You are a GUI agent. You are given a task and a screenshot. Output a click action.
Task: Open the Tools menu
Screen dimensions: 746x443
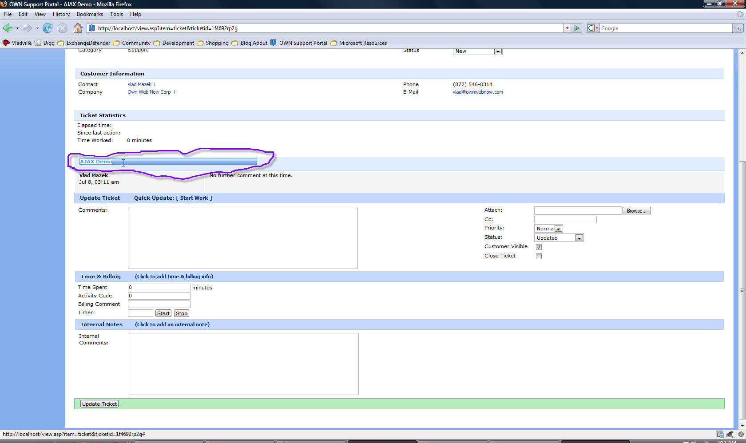pyautogui.click(x=116, y=14)
